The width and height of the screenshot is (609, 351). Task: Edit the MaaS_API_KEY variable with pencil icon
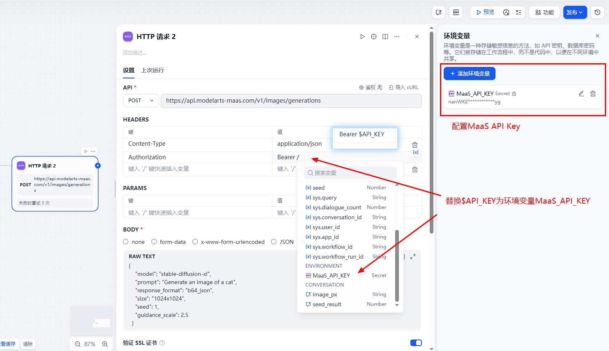[x=581, y=94]
